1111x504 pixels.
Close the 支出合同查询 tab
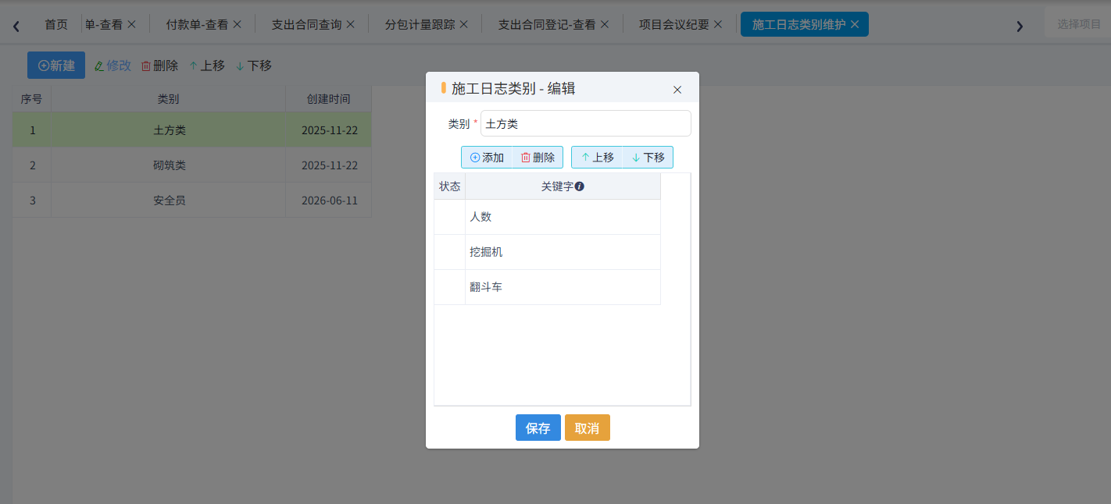point(351,24)
